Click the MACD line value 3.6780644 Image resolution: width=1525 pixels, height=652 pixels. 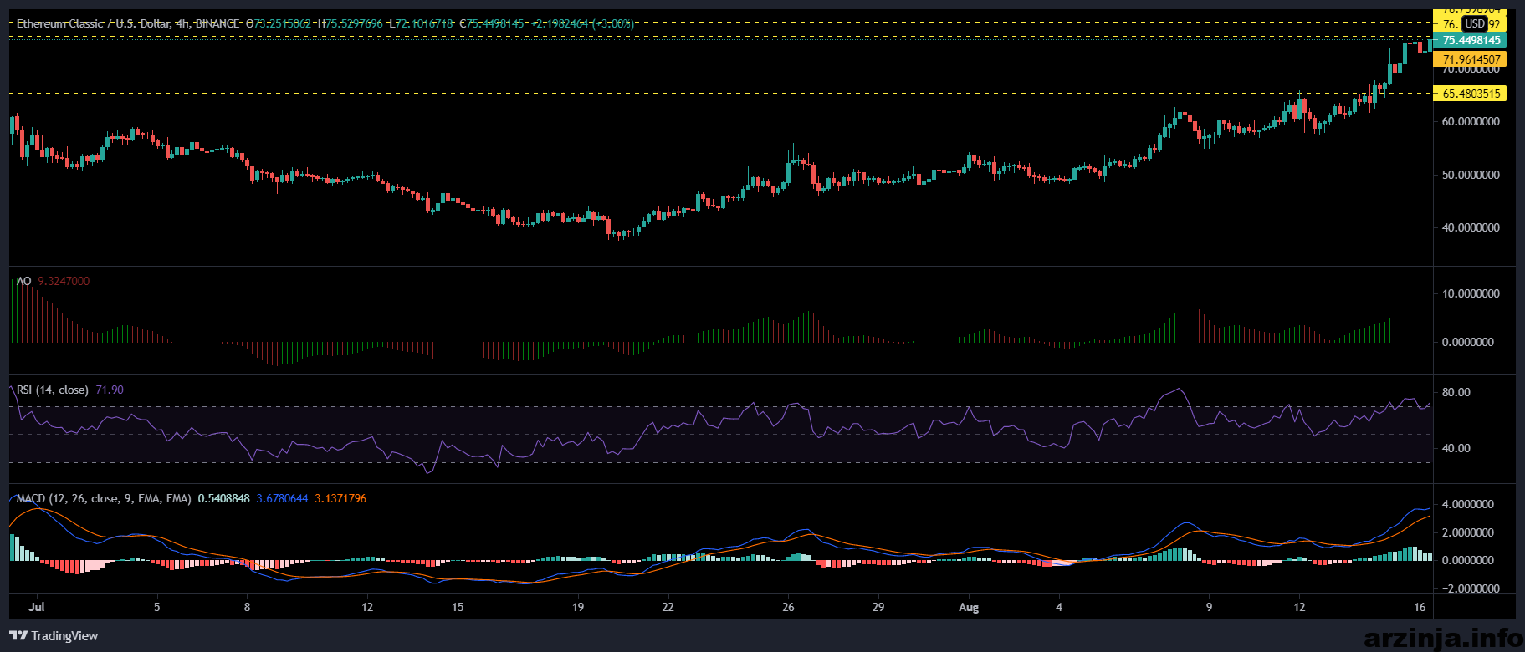point(282,498)
